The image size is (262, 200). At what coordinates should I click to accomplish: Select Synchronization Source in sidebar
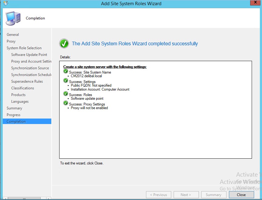point(30,68)
